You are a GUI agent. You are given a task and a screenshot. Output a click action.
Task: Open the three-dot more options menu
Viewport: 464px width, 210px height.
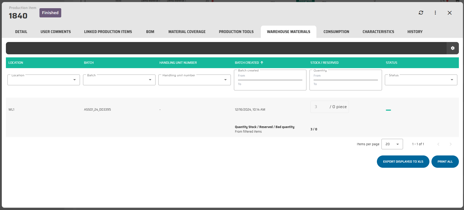tap(435, 13)
